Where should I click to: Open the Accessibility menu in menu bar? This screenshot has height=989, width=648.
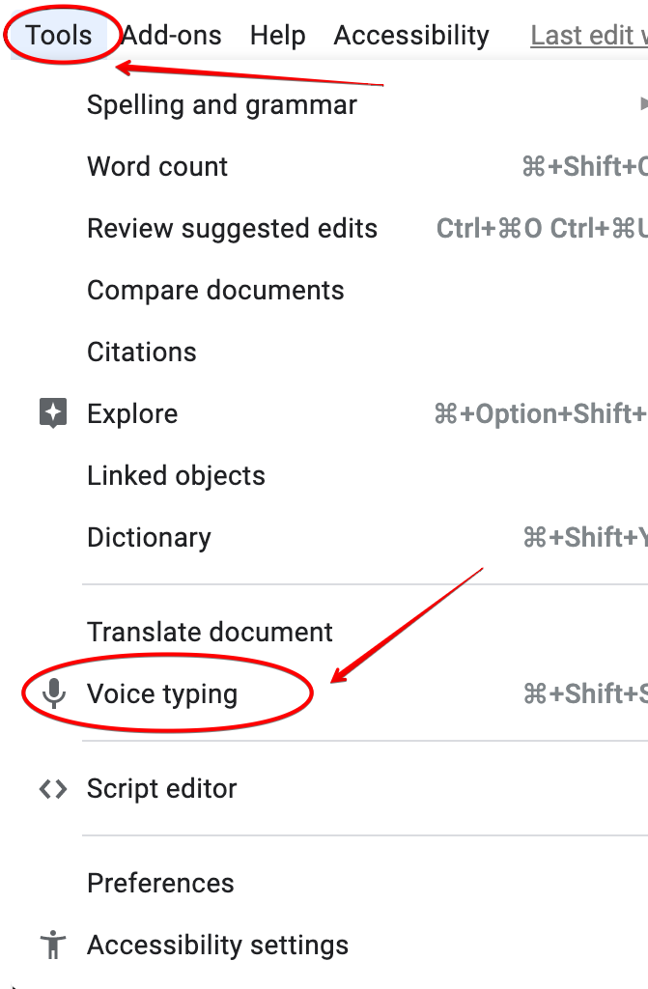pos(411,36)
